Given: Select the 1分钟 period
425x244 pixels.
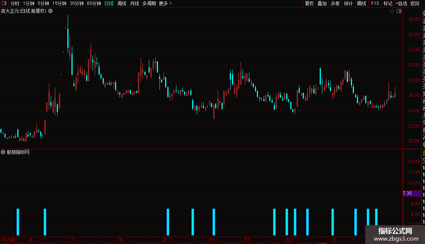Looking at the screenshot, I should click(x=29, y=3).
